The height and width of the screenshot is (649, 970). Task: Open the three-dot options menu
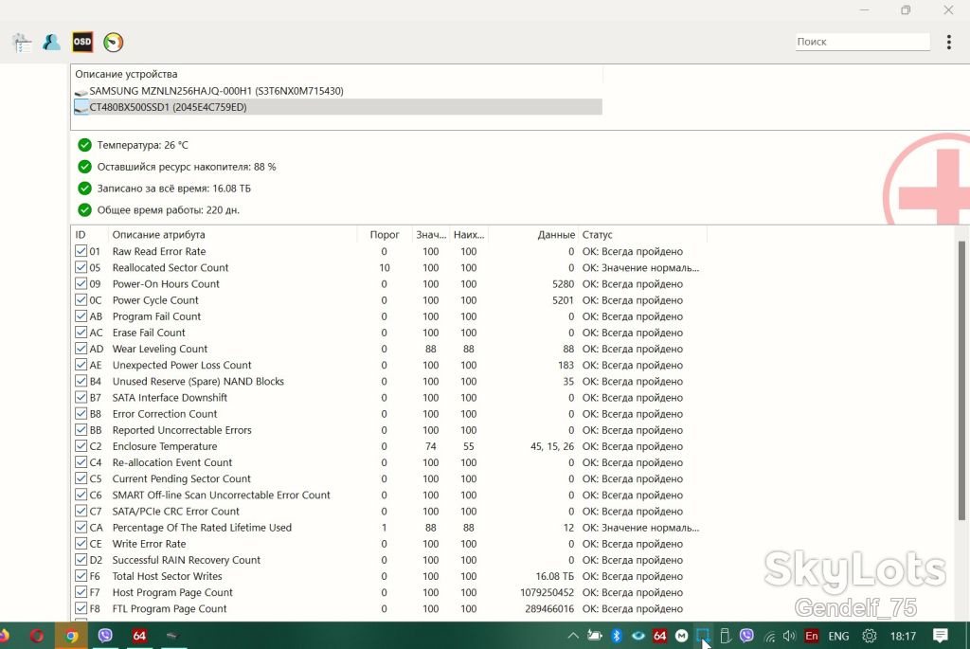[x=948, y=42]
